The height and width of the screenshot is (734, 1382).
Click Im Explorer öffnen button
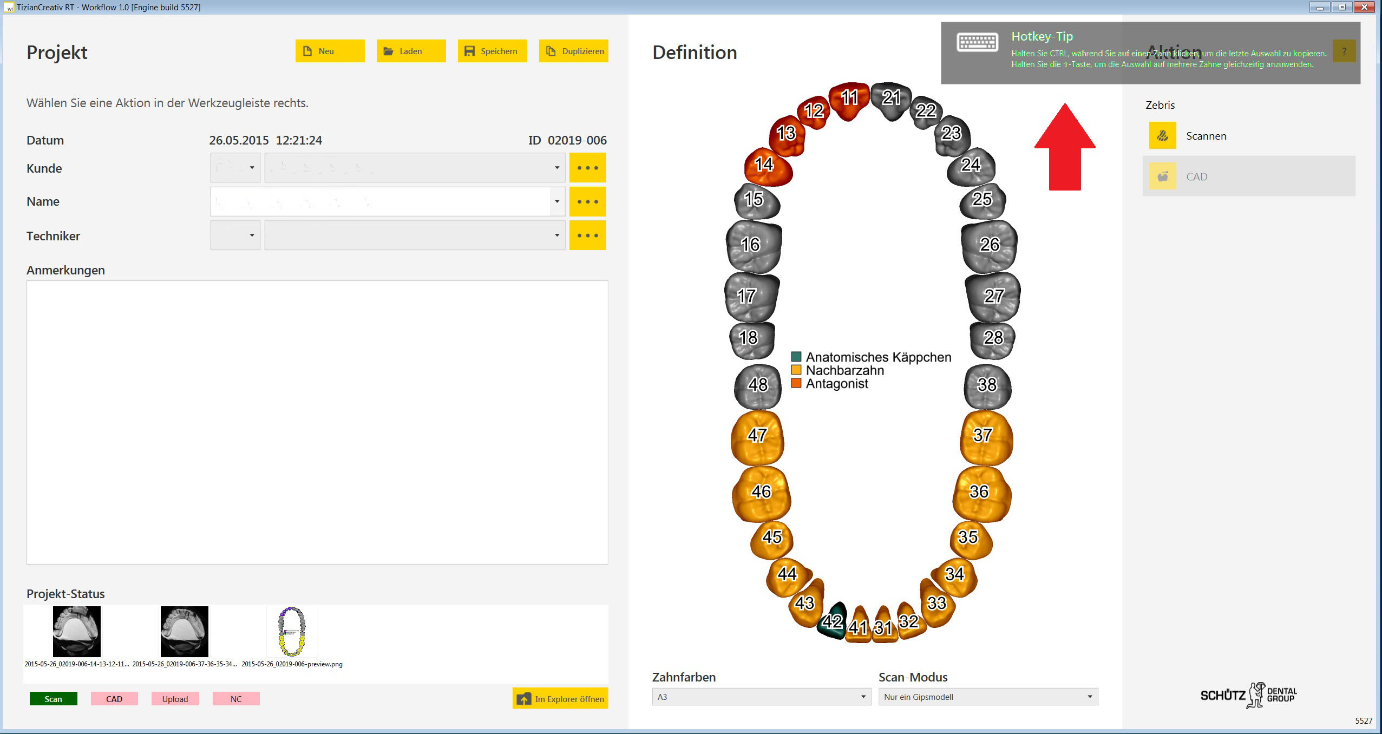pyautogui.click(x=560, y=699)
